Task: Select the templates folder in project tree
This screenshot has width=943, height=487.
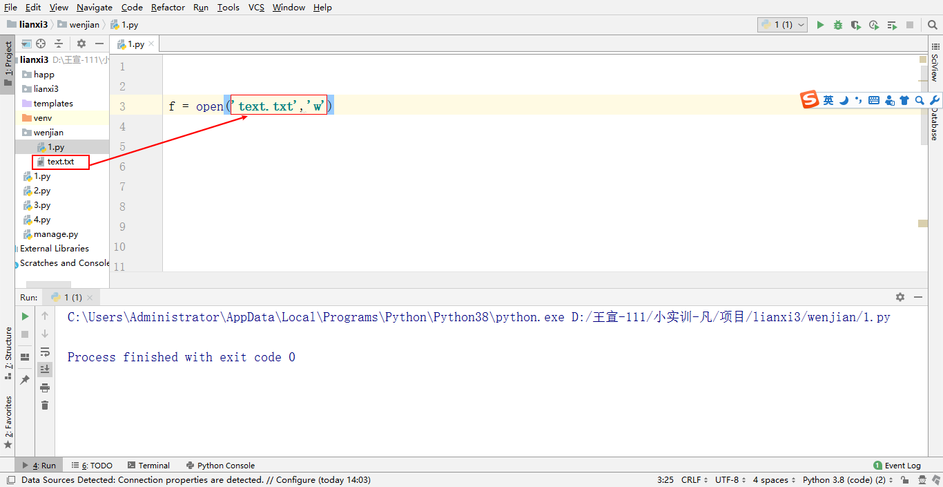Action: click(x=53, y=104)
